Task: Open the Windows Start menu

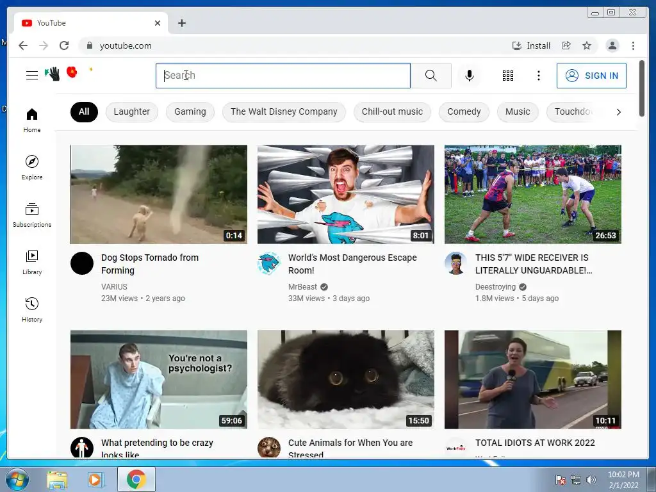Action: (x=17, y=479)
